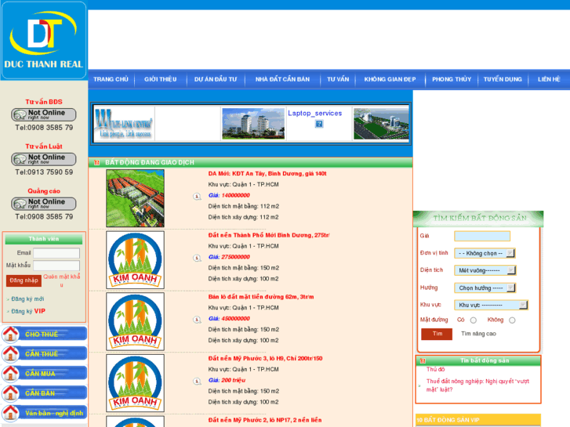570x427 pixels.
Task: Open Laptop_services link
Action: (315, 113)
